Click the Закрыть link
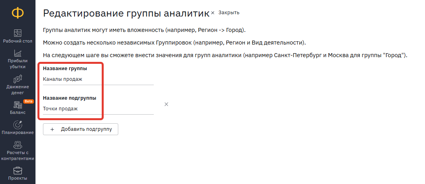 pos(229,13)
